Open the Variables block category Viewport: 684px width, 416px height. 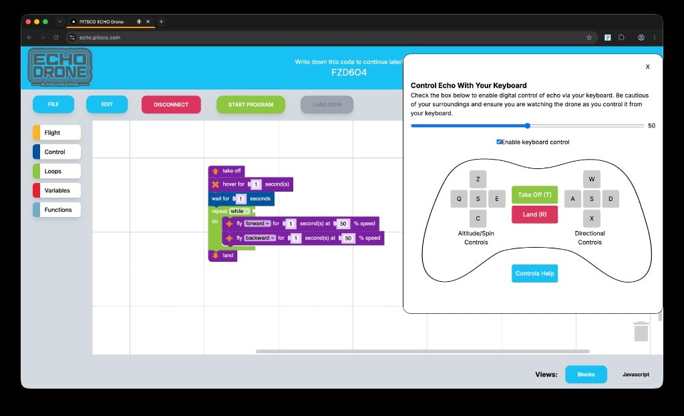pyautogui.click(x=57, y=190)
